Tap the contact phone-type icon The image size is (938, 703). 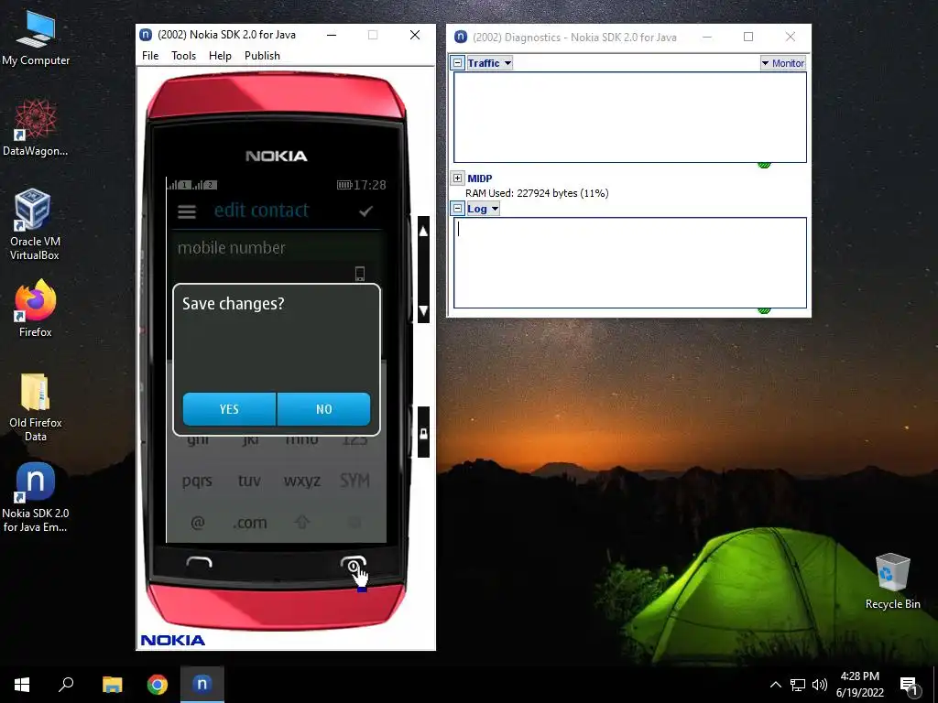coord(359,274)
